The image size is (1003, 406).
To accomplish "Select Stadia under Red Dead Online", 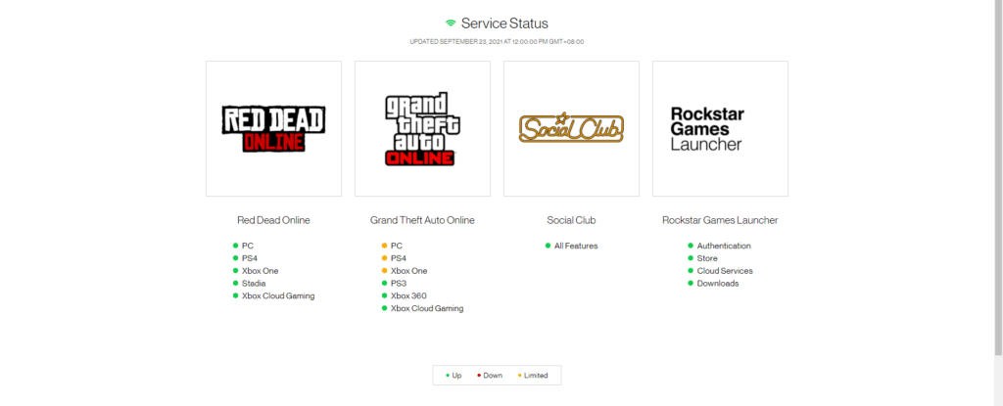I will (254, 284).
